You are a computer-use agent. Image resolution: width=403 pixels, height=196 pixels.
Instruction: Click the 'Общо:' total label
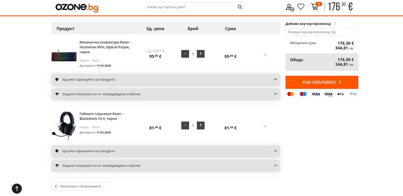297,60
